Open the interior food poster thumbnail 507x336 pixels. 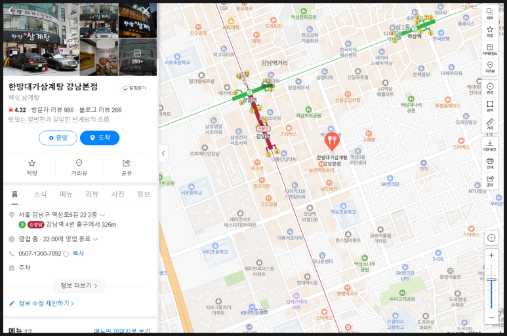click(98, 57)
